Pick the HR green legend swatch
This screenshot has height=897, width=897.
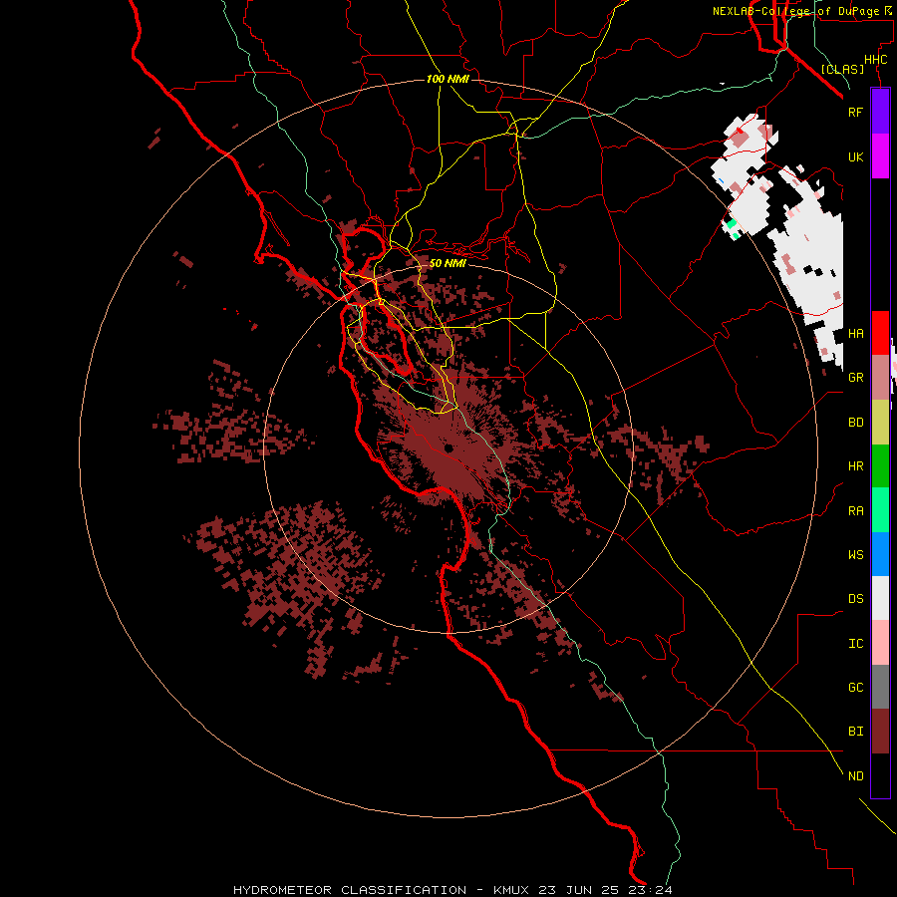coord(880,466)
